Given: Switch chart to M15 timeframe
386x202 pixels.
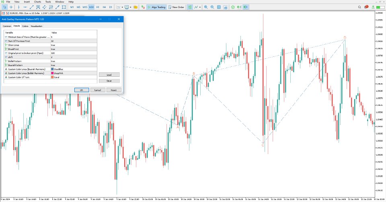Looking at the screenshot, I should 85,7.
